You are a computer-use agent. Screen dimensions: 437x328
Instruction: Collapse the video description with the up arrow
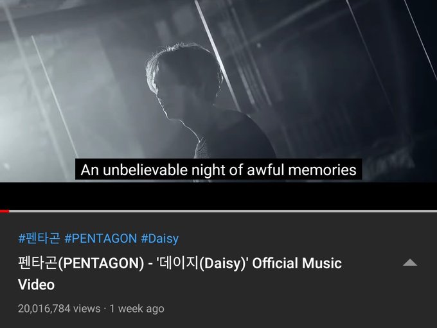tap(410, 263)
